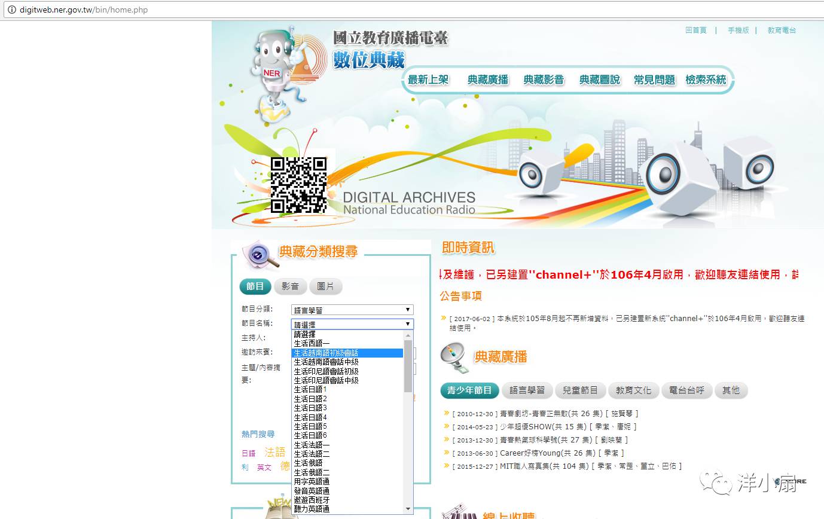The width and height of the screenshot is (824, 519).
Task: Switch to the 節目 search tab
Action: [x=255, y=286]
